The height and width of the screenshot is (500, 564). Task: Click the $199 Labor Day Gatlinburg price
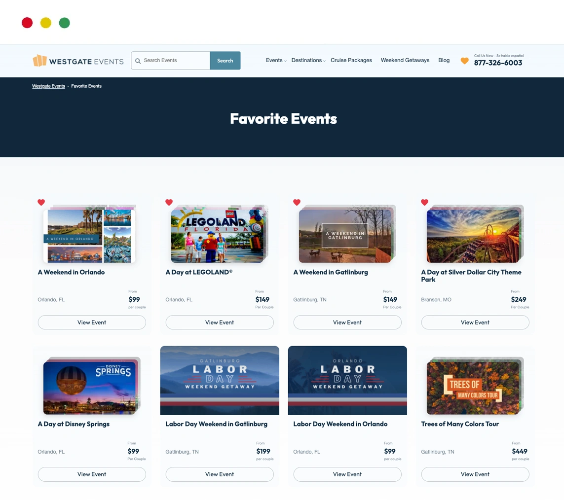(263, 452)
